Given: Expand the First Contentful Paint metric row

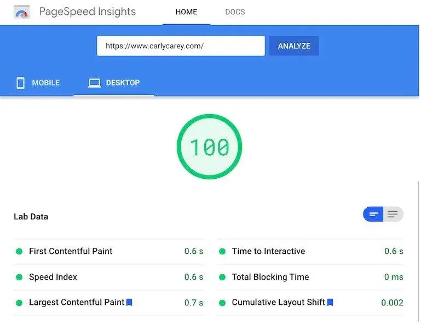Looking at the screenshot, I should pyautogui.click(x=108, y=252).
